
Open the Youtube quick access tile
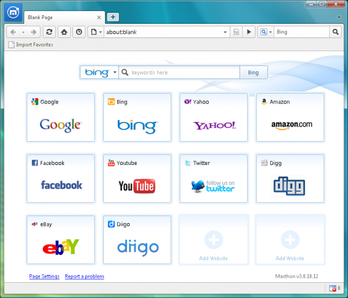137,178
